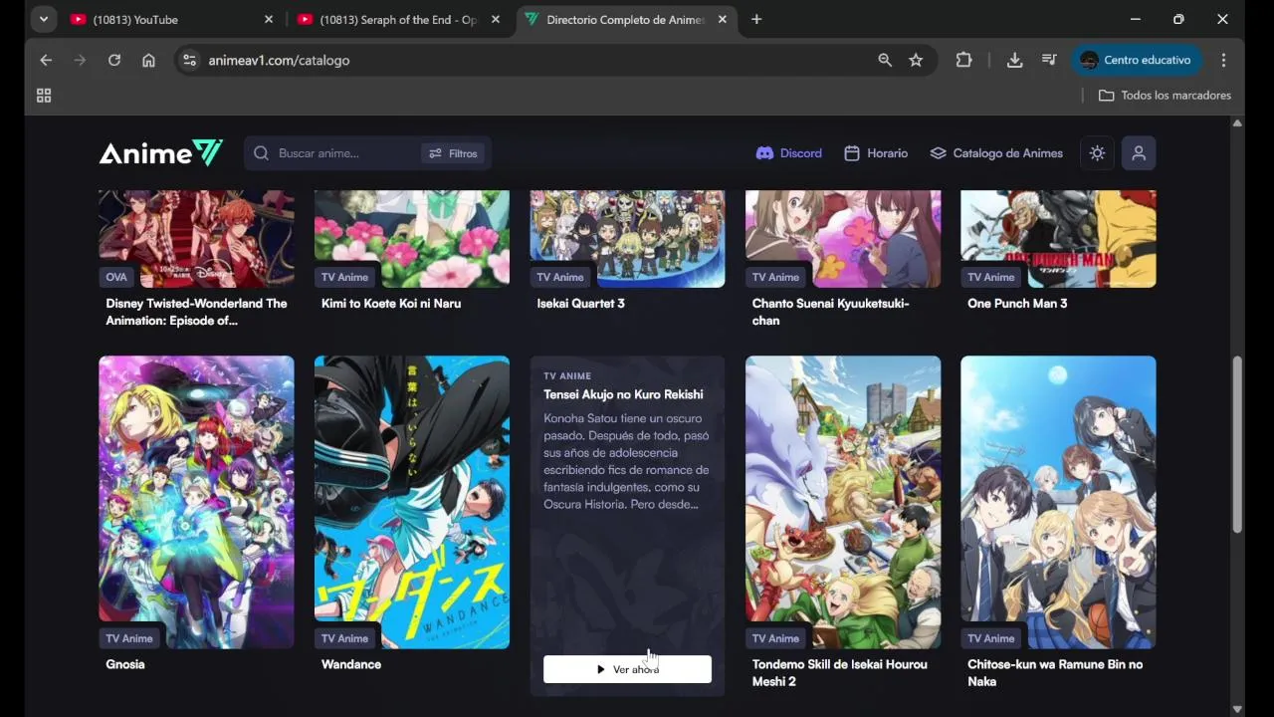Viewport: 1274px width, 717px height.
Task: Click the address bar URL animeav1.com/catalogo
Action: [279, 60]
